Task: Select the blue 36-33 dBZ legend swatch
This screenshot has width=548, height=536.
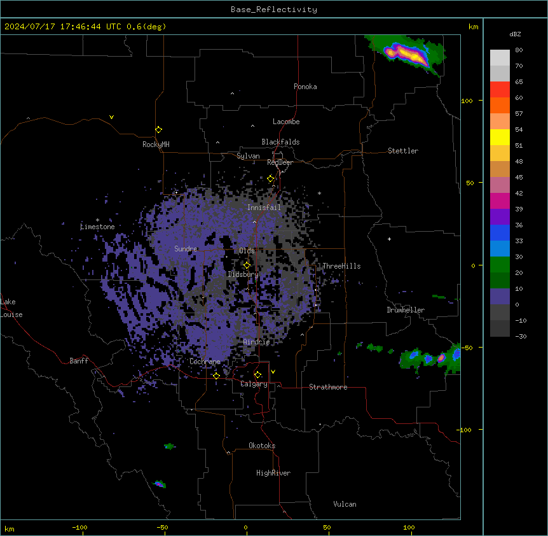Action: click(x=500, y=232)
